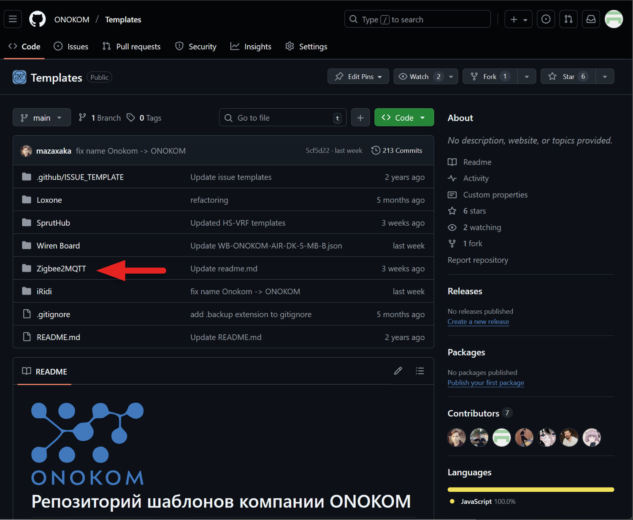The image size is (633, 520).
Task: Open the GitHub home page via the logo
Action: tap(37, 19)
